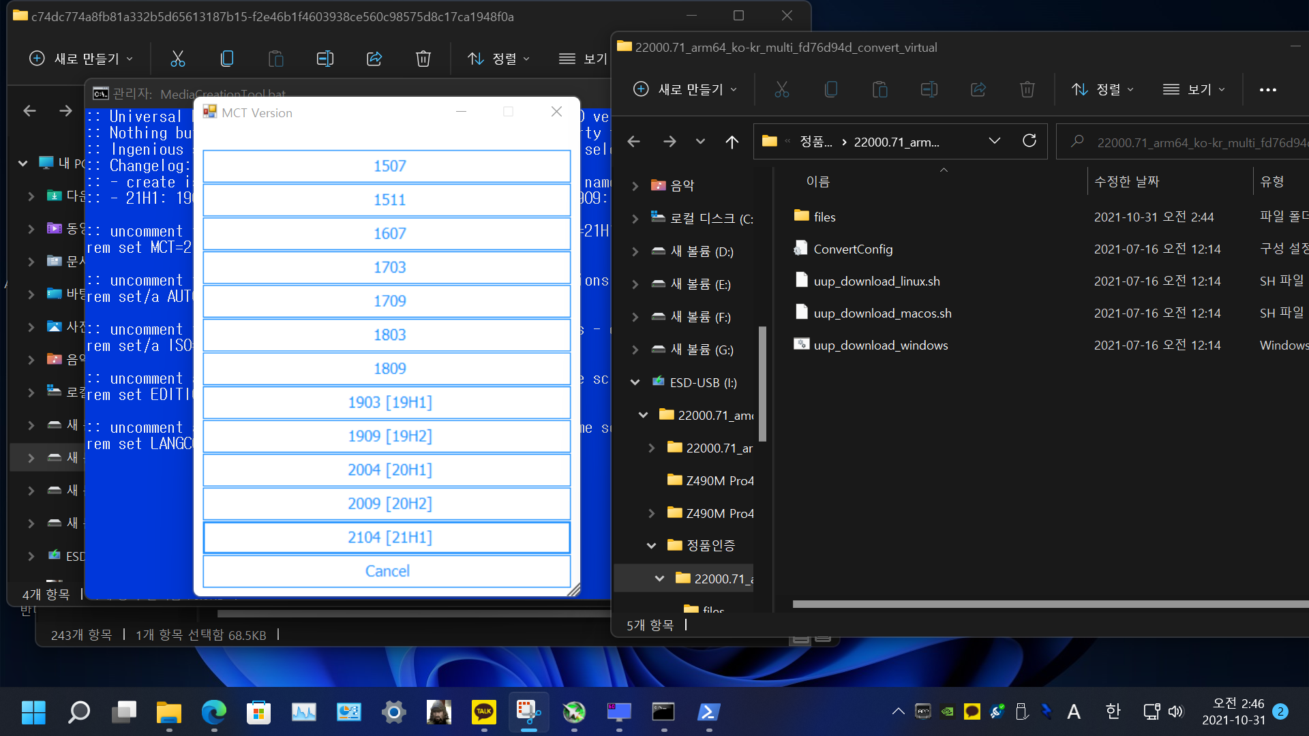The image size is (1309, 736).
Task: Click the delete trash icon in left Explorer toolbar
Action: pos(423,59)
